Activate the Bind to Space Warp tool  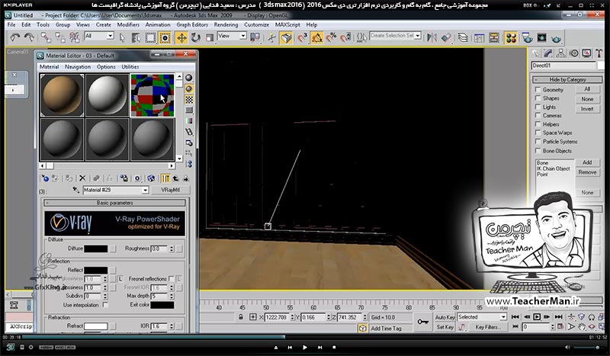point(74,37)
